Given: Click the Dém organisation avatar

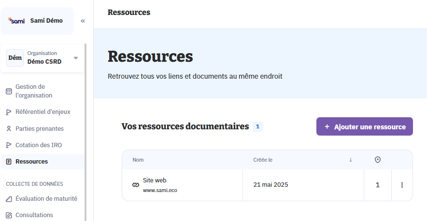Looking at the screenshot, I should coord(15,58).
